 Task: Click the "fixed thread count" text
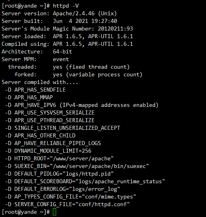pos(98,67)
